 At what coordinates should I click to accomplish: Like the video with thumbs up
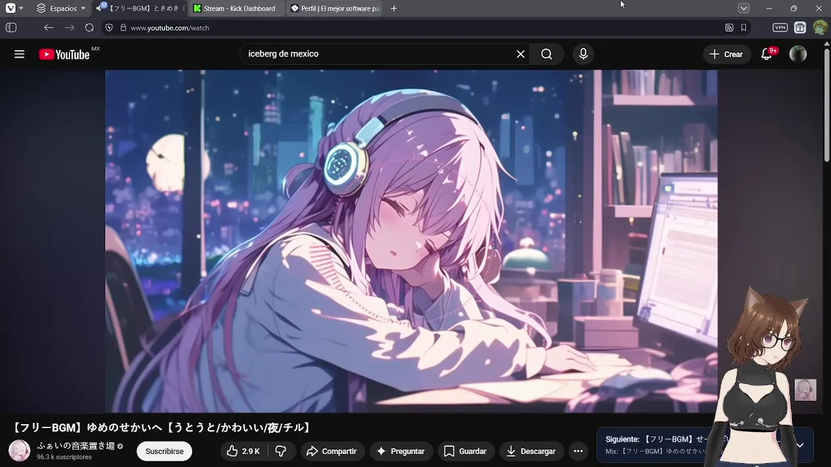(x=243, y=451)
